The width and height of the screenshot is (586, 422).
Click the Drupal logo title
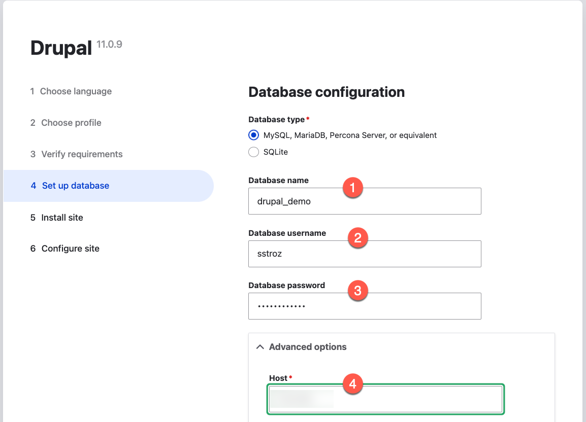tap(61, 48)
